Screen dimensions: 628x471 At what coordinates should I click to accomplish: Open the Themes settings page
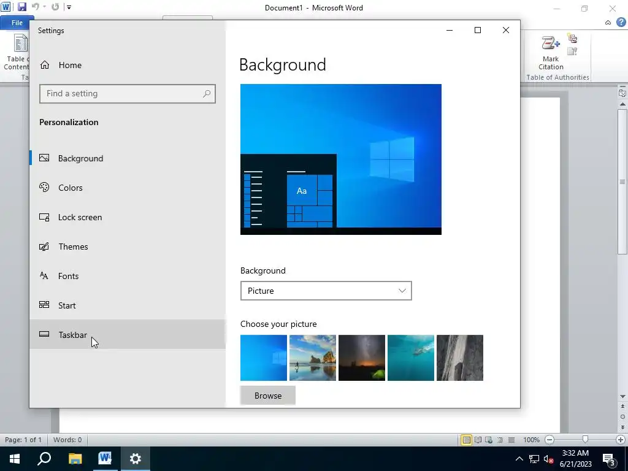click(128, 247)
